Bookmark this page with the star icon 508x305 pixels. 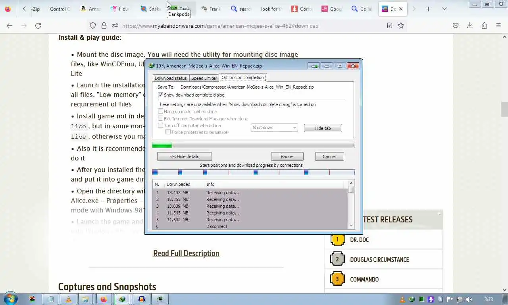pos(401,25)
